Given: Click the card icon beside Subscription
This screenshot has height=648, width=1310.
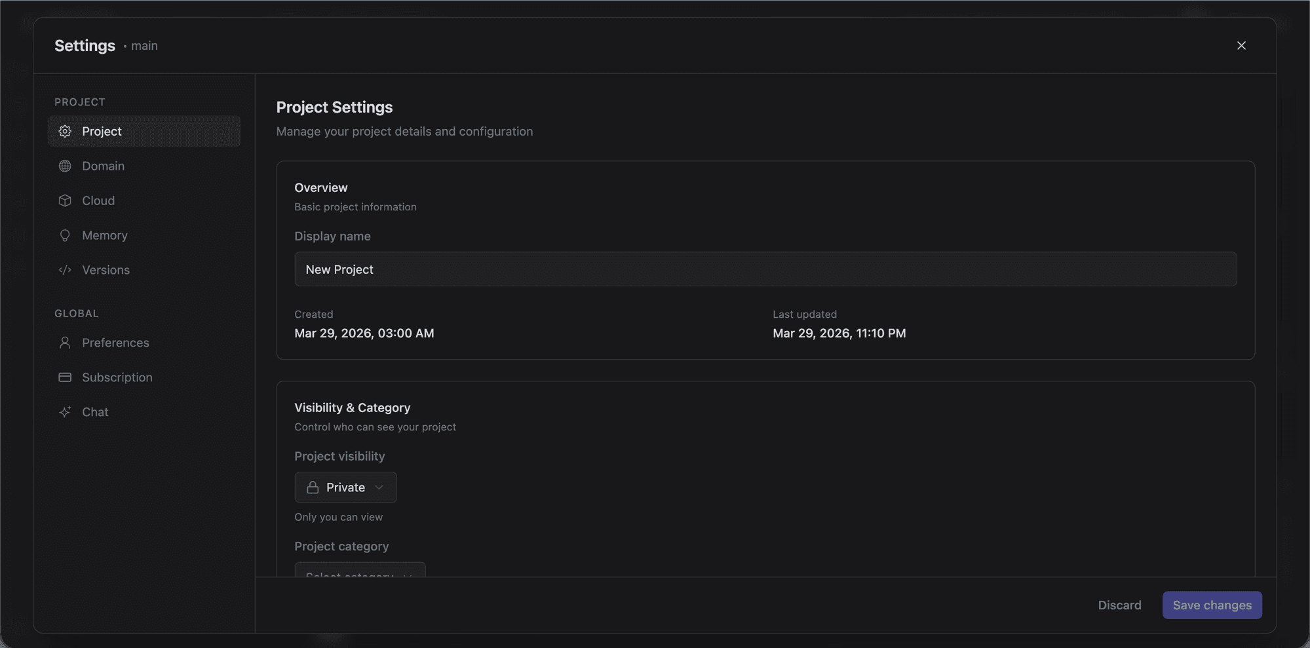Looking at the screenshot, I should coord(65,377).
